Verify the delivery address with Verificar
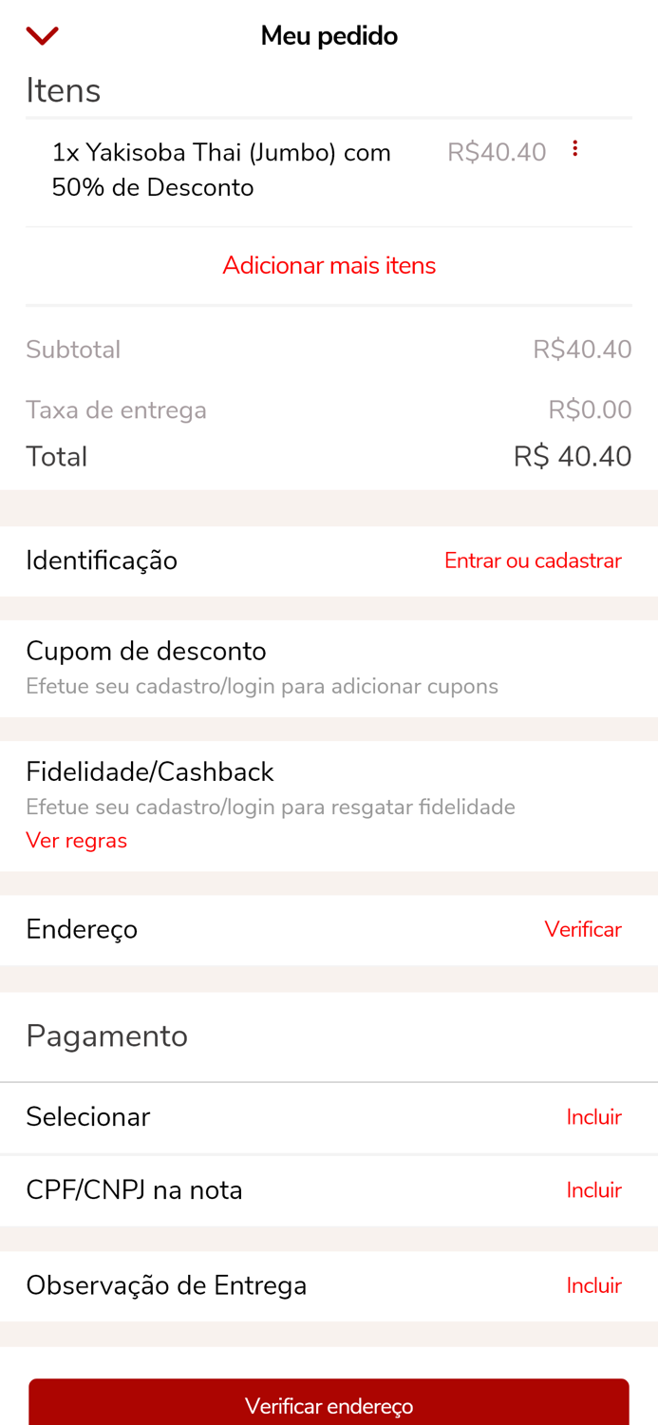The image size is (658, 1425). [583, 929]
